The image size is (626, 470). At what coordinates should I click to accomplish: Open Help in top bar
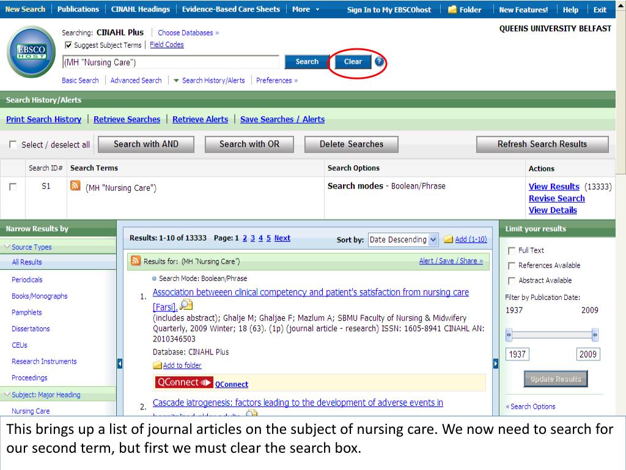pyautogui.click(x=570, y=10)
